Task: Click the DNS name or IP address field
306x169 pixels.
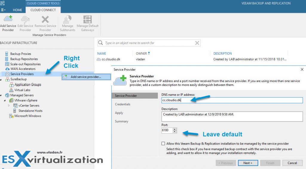Action: (232, 101)
